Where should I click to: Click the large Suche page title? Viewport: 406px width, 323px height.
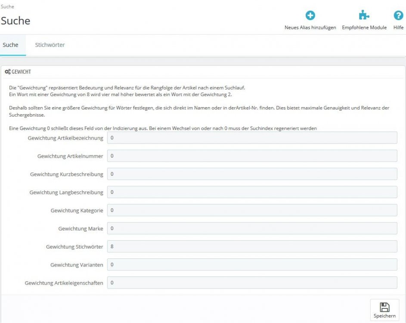click(x=15, y=21)
